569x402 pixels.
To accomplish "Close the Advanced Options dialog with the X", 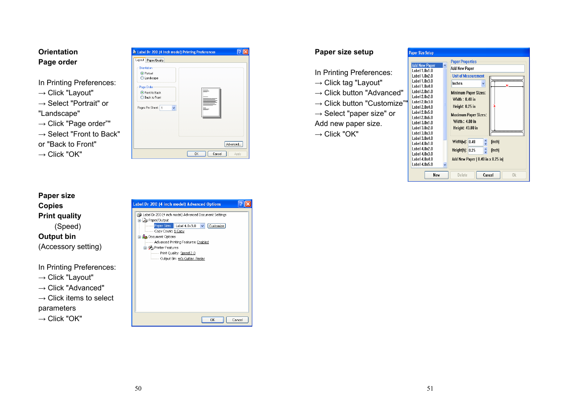I will 248,204.
